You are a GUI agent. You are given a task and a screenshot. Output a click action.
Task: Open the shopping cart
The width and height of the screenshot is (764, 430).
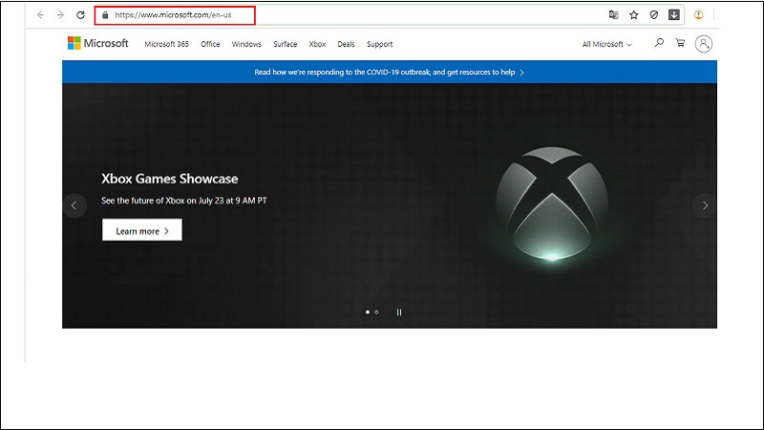coord(680,43)
